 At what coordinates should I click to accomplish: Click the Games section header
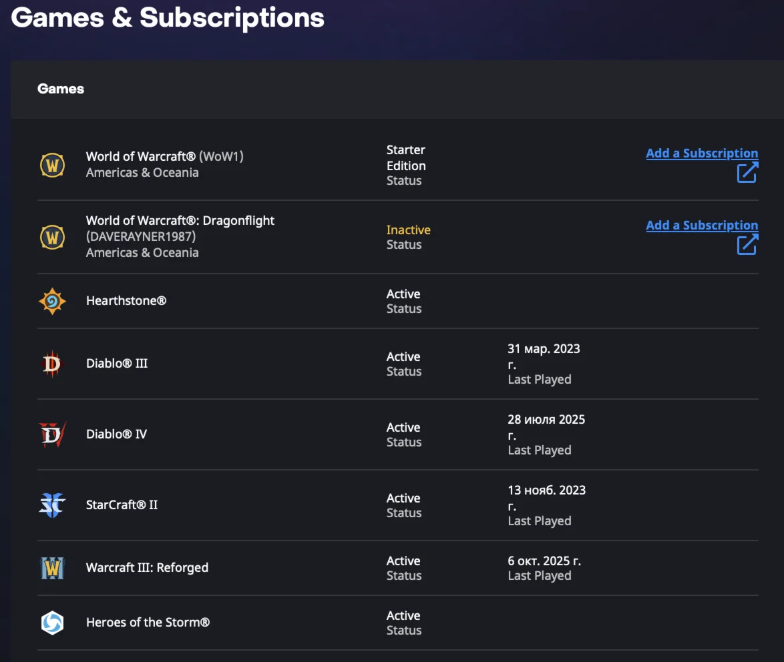pos(61,89)
